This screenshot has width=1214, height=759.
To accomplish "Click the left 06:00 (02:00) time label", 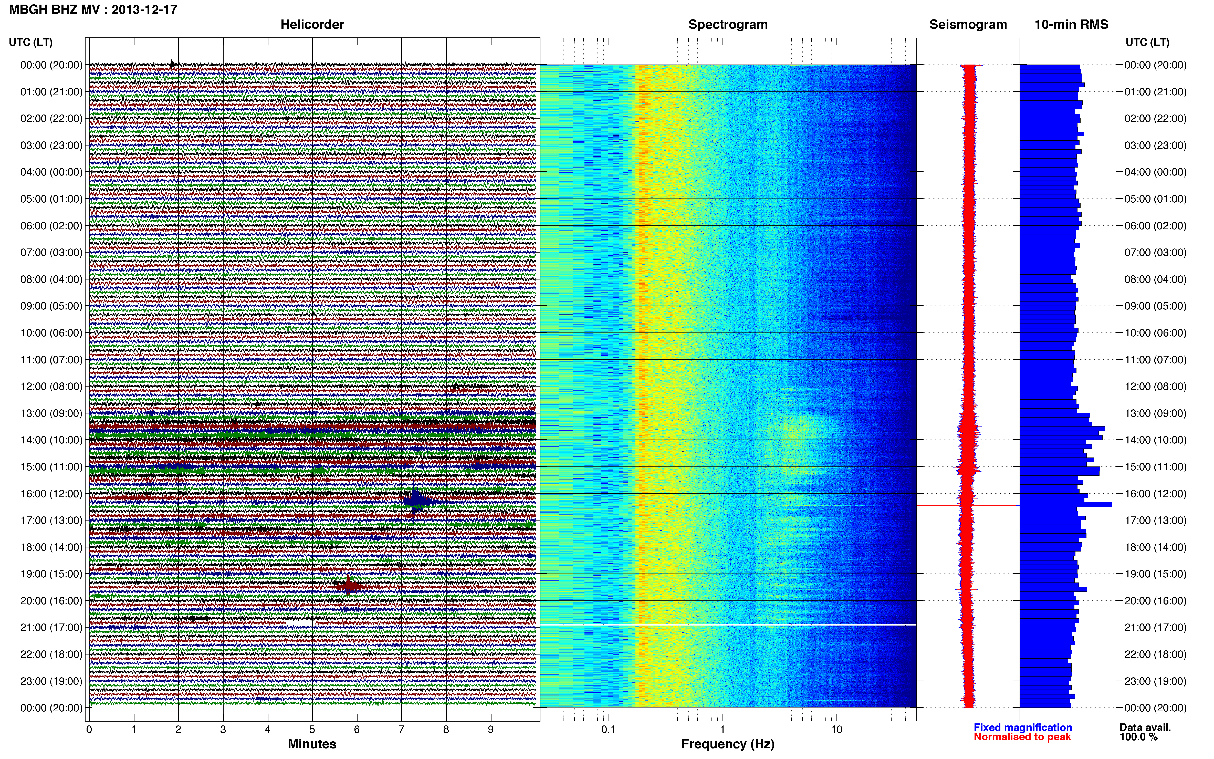I will (51, 226).
